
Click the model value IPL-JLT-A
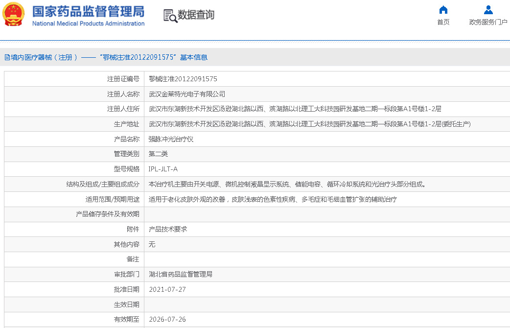pos(163,169)
